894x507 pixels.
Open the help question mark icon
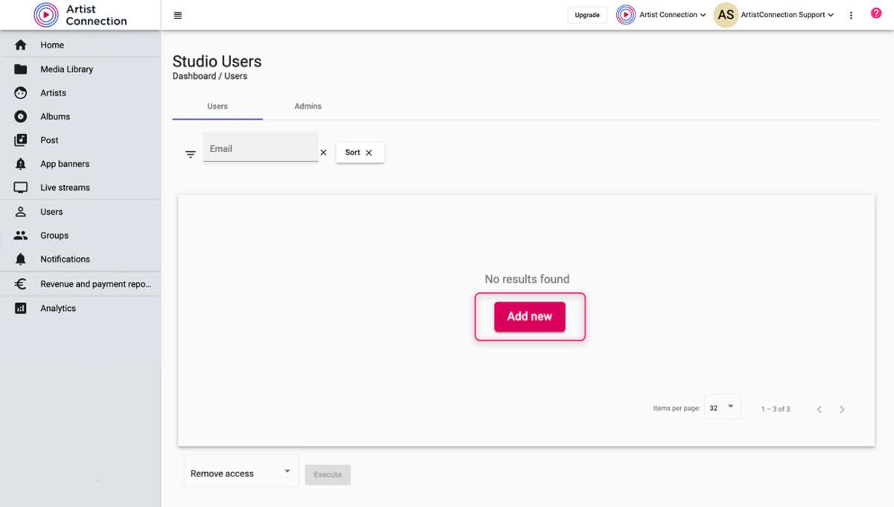point(876,13)
